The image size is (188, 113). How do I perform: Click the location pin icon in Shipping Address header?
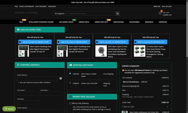pyautogui.click(x=18, y=65)
